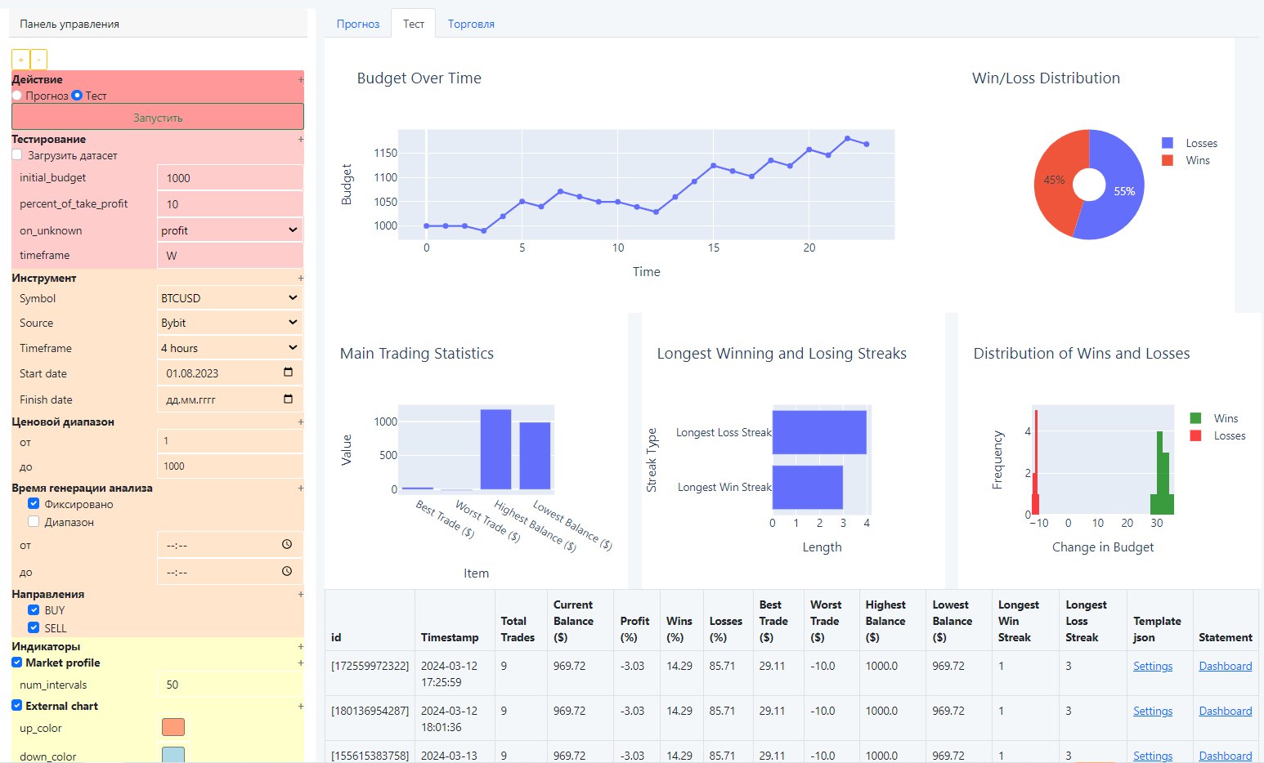Uncheck the SELL direction checkbox
Screen dimensions: 1264x763
[34, 627]
